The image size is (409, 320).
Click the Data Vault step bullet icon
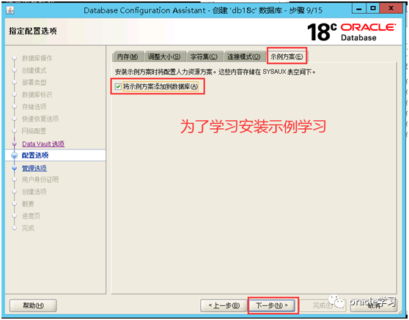15,144
